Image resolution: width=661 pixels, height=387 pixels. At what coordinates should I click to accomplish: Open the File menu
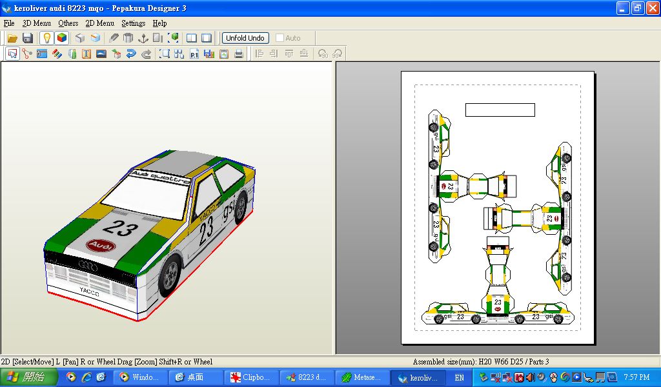click(x=9, y=23)
